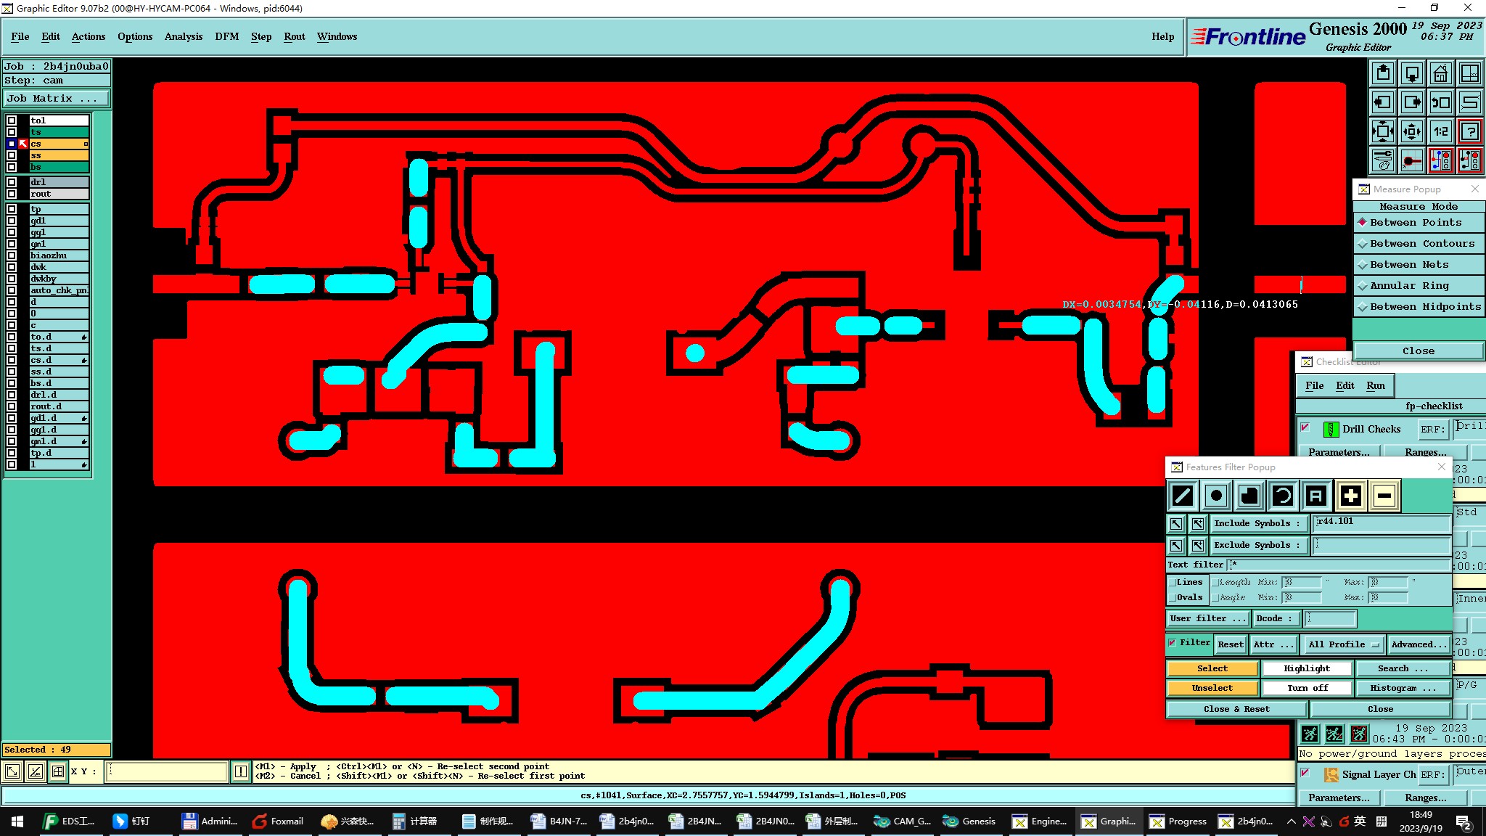Click the ss layer color swatch

[59, 155]
